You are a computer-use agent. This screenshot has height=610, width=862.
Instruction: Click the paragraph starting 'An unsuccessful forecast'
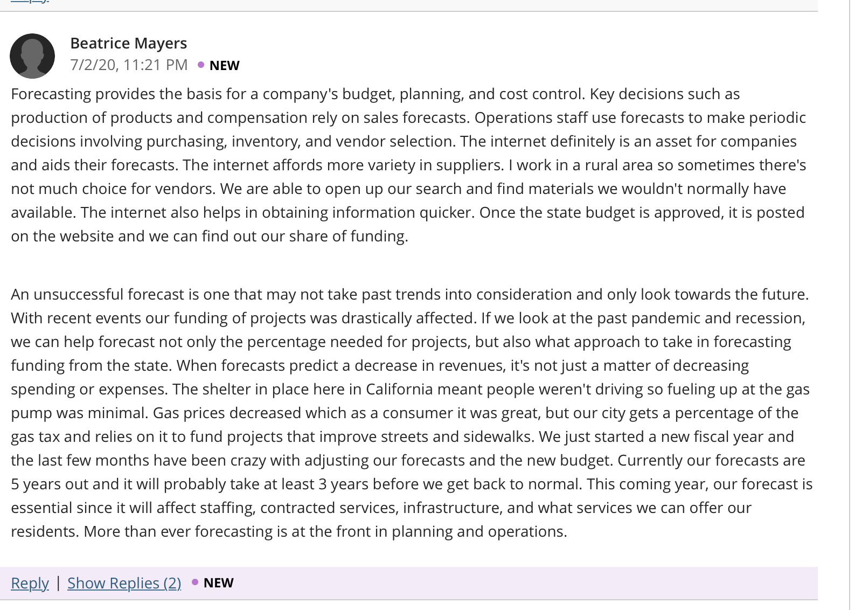tap(412, 413)
